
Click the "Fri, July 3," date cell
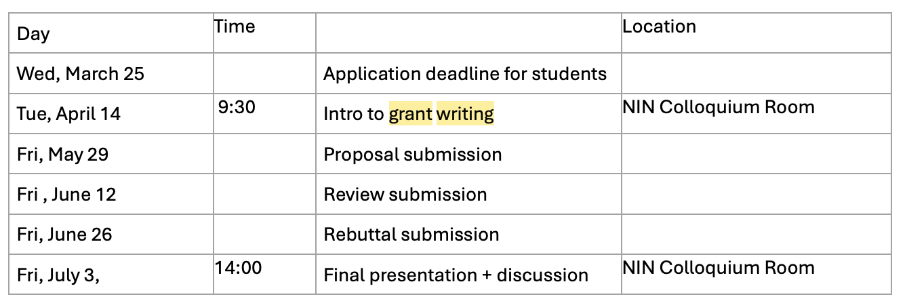point(58,275)
